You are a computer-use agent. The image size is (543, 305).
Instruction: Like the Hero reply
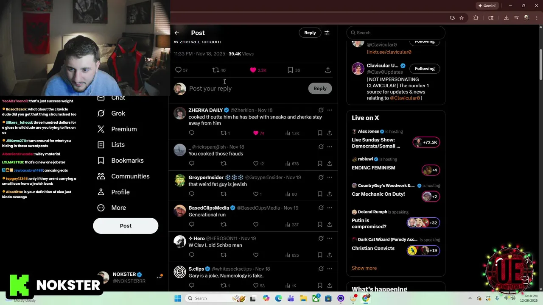click(256, 255)
